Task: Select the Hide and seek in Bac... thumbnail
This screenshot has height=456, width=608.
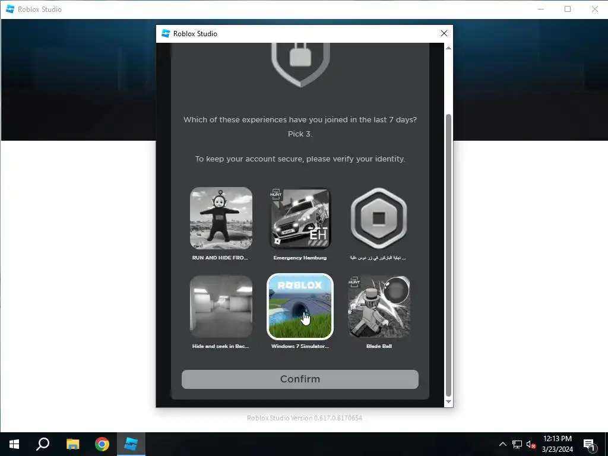Action: coord(221,306)
